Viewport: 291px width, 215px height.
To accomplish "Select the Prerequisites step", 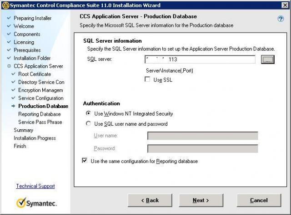I will pos(27,50).
